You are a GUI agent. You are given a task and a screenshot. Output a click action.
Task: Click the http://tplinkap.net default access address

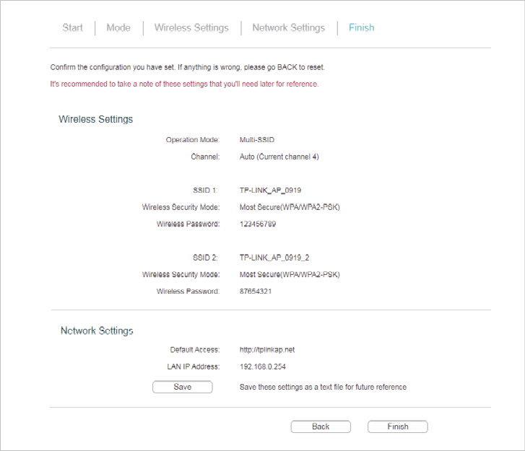(267, 350)
